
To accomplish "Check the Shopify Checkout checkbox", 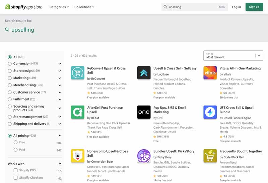I will coord(15,178).
